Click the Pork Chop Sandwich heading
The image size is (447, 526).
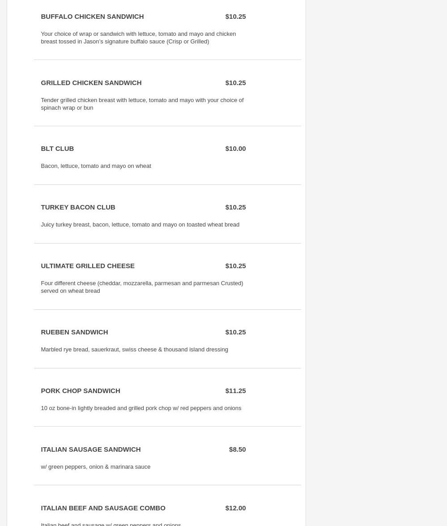pos(81,391)
